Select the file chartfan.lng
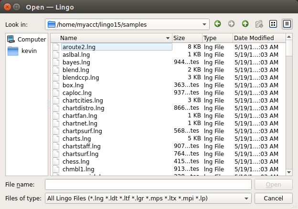This screenshot has width=298, height=209. click(x=80, y=116)
